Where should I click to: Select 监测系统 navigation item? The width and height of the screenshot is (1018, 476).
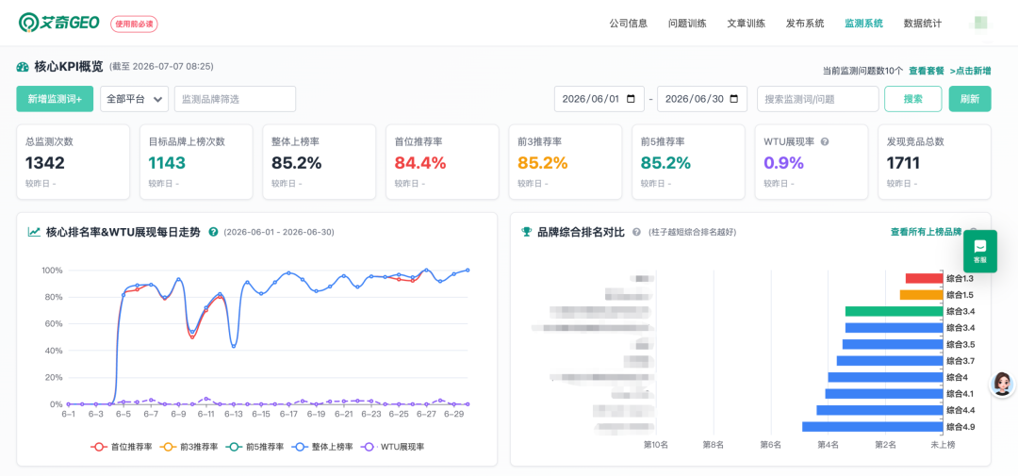click(x=863, y=24)
